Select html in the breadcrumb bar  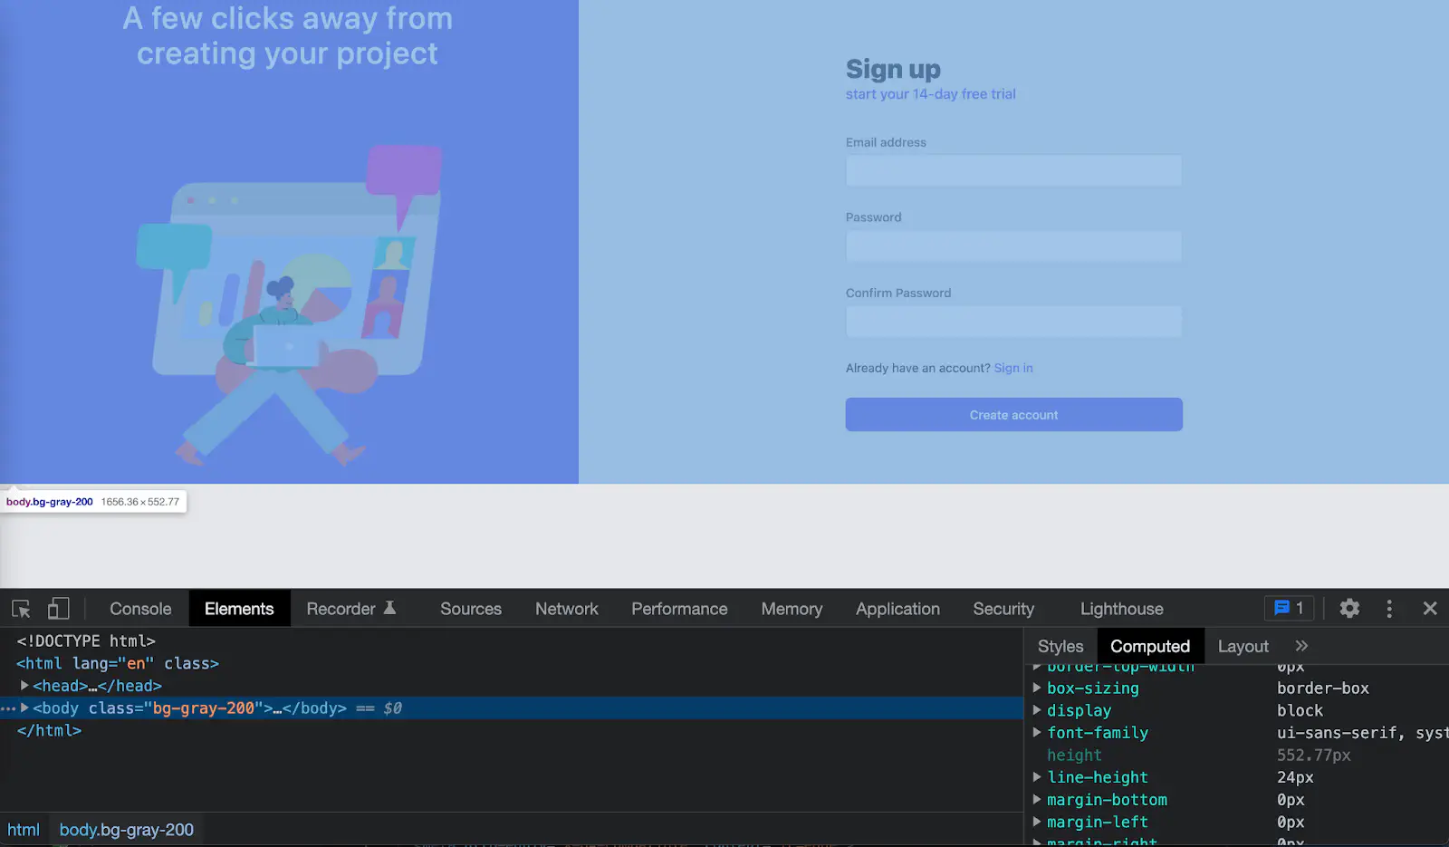point(24,830)
